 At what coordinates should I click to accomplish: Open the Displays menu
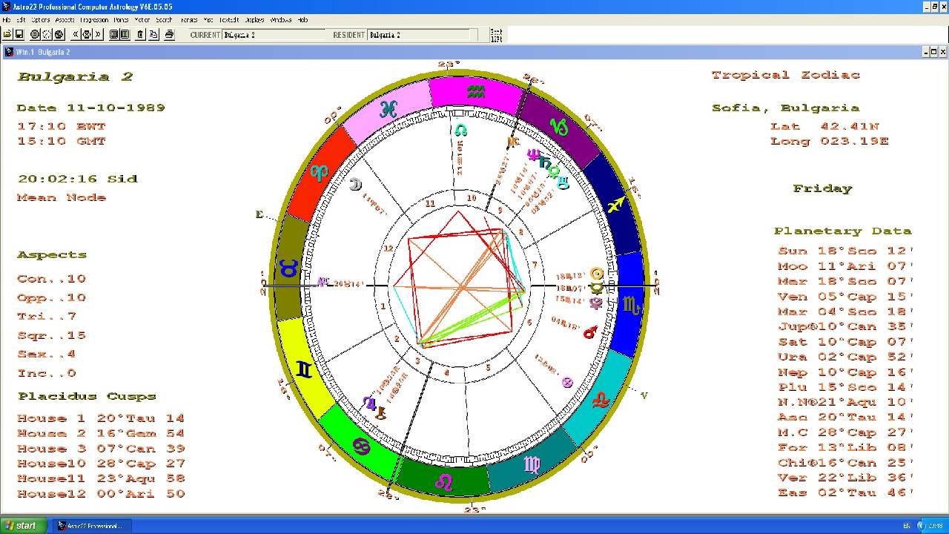click(x=254, y=20)
